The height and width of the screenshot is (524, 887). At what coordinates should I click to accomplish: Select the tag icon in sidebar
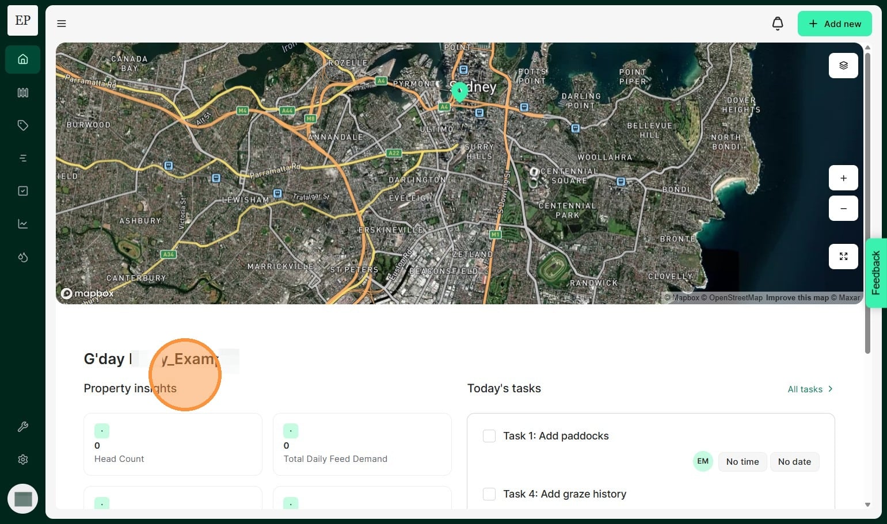[x=23, y=125]
